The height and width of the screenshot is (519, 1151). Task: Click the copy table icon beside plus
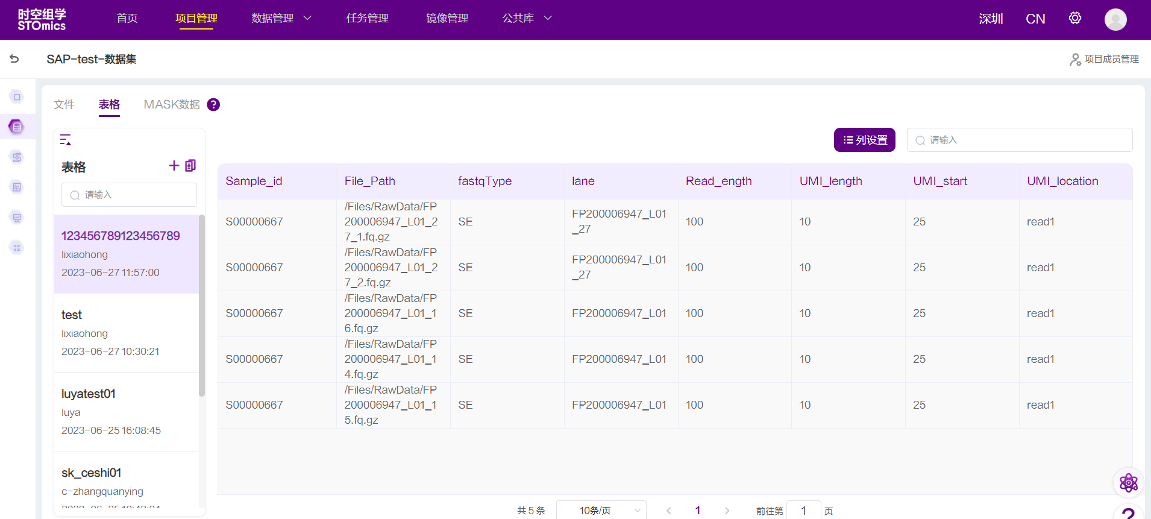pyautogui.click(x=190, y=166)
